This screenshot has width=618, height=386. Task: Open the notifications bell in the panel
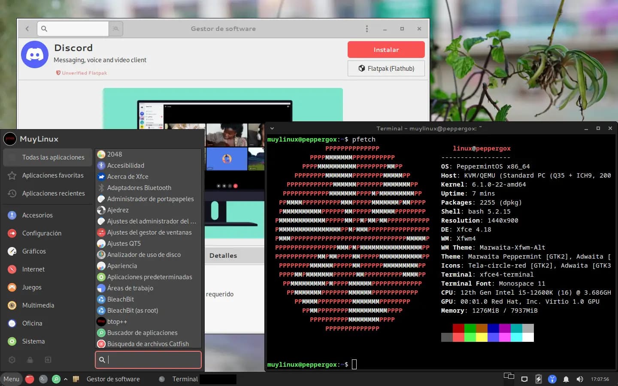(x=566, y=379)
